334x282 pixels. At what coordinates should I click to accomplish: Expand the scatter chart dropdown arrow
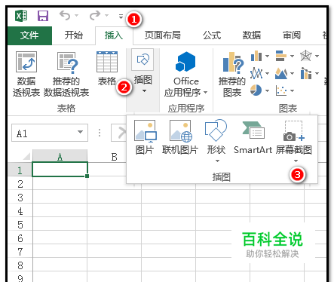292,90
